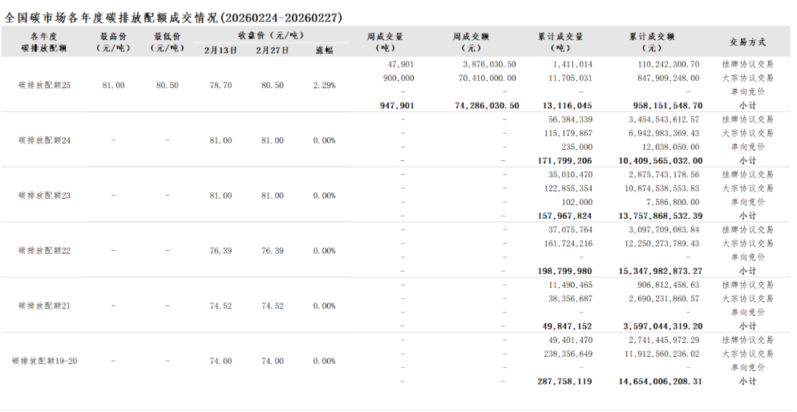The image size is (797, 412).
Task: Click the 2.29% change value
Action: (324, 85)
